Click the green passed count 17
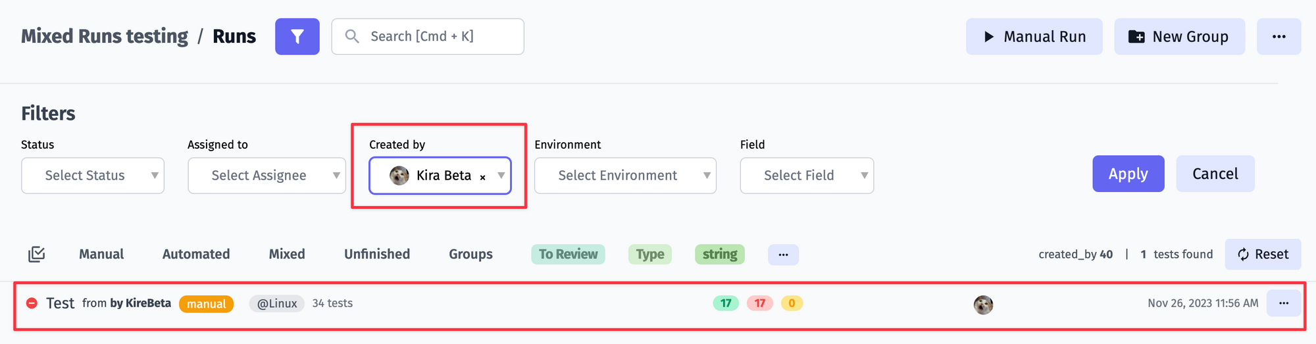 pyautogui.click(x=726, y=303)
